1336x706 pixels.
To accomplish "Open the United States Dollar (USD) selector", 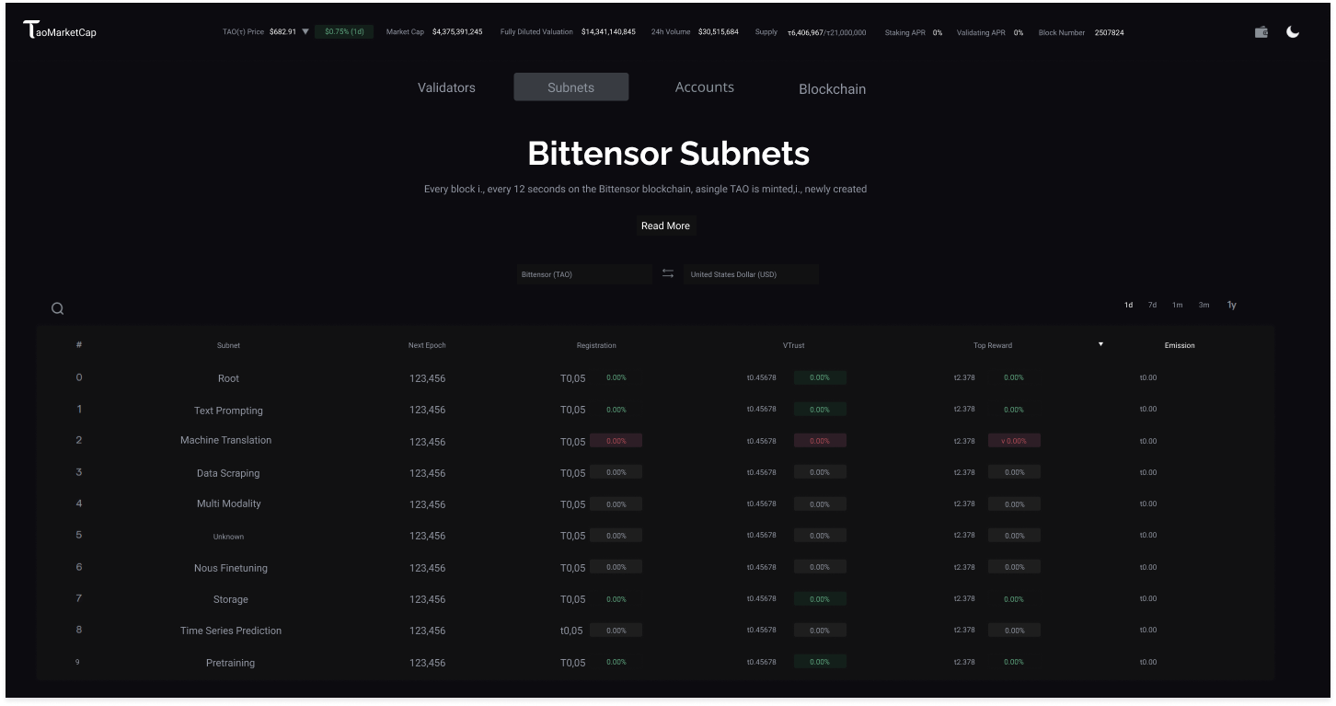I will (751, 274).
